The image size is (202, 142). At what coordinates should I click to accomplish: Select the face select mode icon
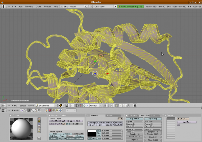[x=124, y=106]
